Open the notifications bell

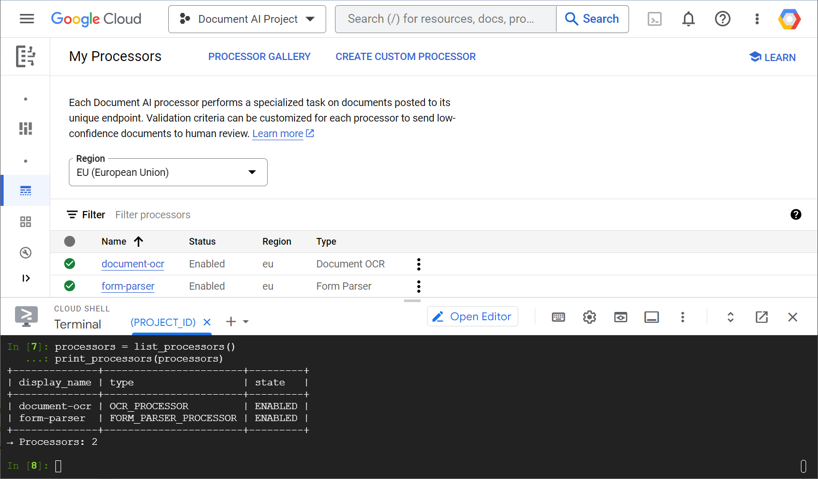point(688,19)
